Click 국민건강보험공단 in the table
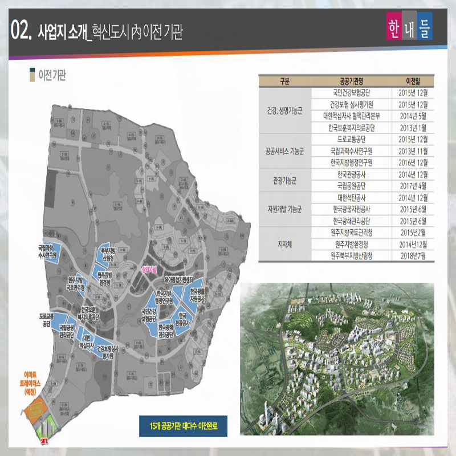Image resolution: width=456 pixels, height=456 pixels. (351, 93)
